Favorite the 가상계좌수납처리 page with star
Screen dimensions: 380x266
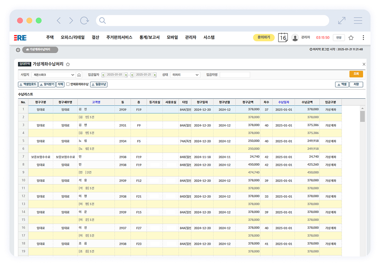coord(68,64)
